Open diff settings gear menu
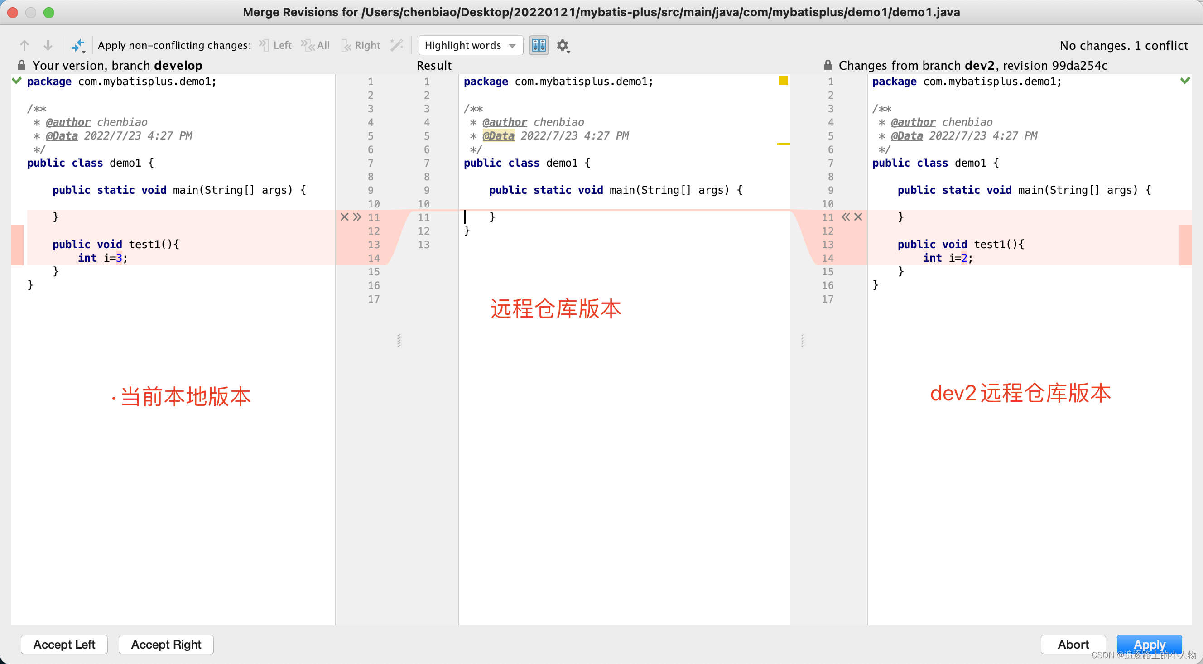This screenshot has height=664, width=1203. (x=563, y=46)
